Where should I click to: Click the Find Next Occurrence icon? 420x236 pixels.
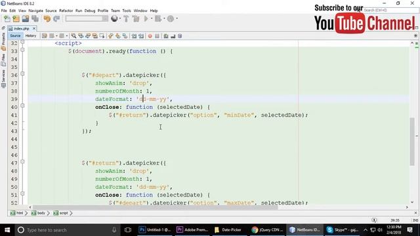click(87, 36)
